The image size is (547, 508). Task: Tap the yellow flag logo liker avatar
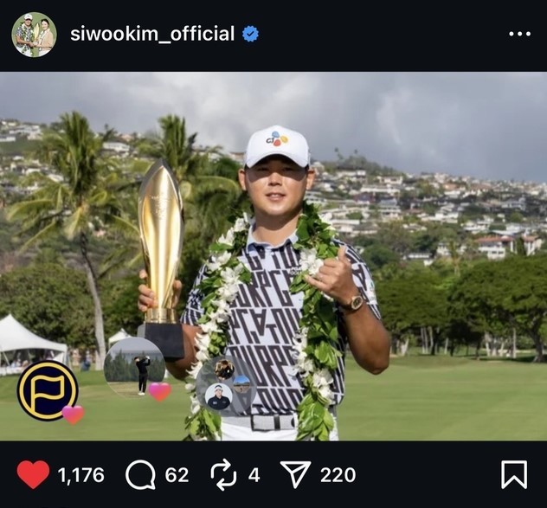pyautogui.click(x=48, y=390)
